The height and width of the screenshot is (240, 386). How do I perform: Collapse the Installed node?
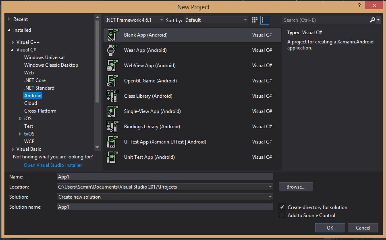coord(9,30)
